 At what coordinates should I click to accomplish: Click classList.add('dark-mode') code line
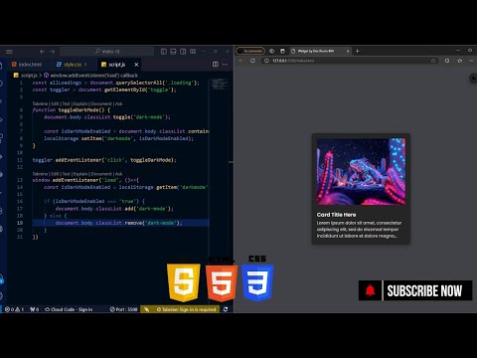tap(114, 209)
